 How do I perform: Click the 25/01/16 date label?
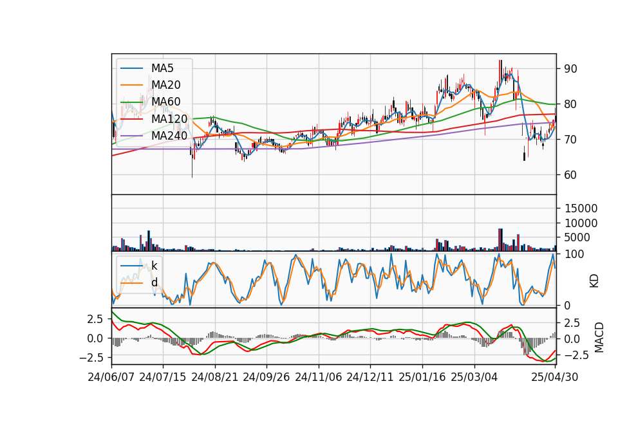pyautogui.click(x=422, y=377)
